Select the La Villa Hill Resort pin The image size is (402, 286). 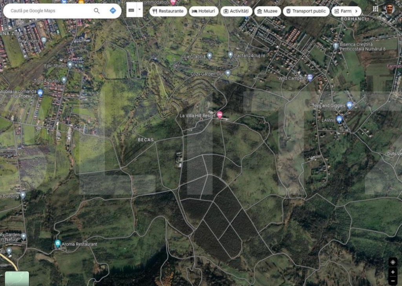(220, 115)
